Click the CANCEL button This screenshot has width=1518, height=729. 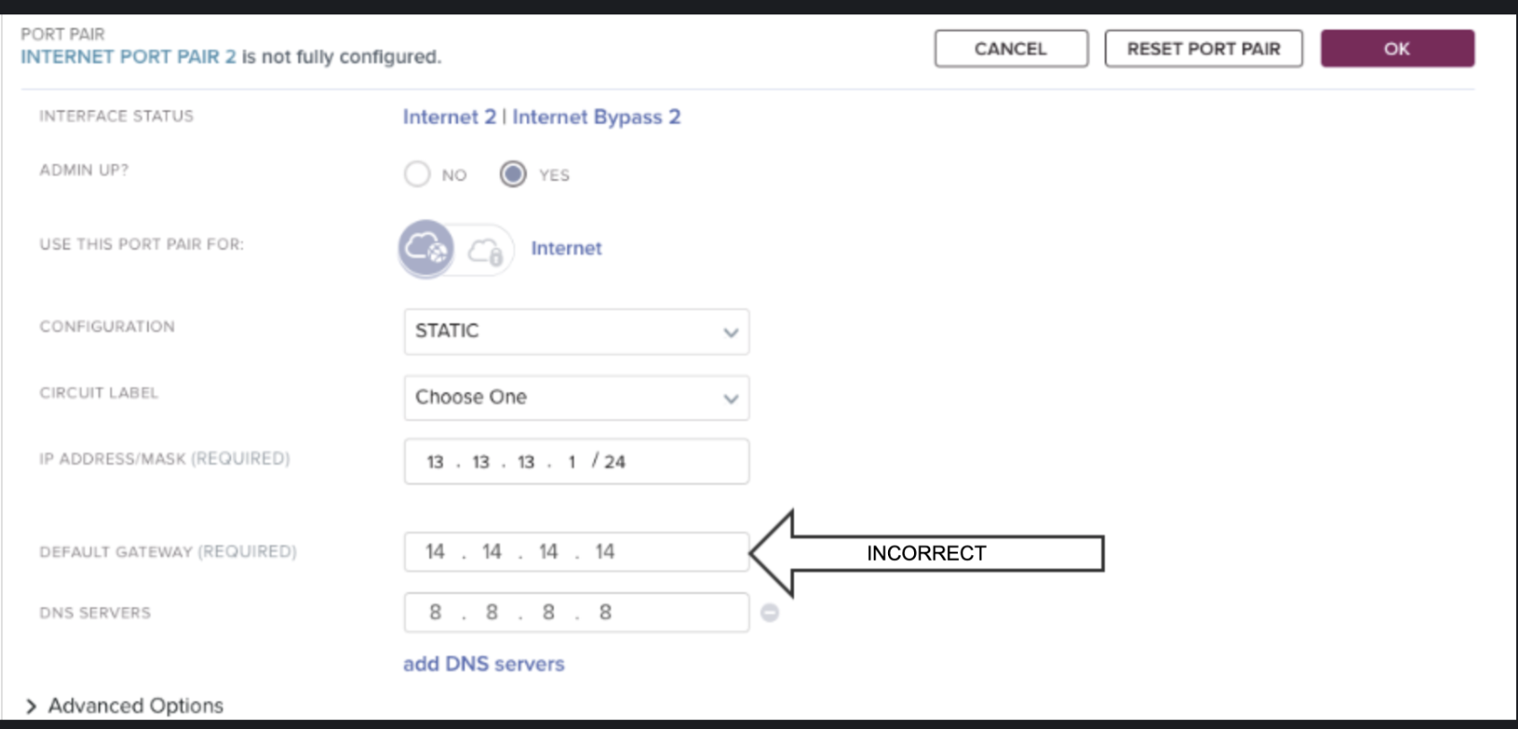point(1011,48)
